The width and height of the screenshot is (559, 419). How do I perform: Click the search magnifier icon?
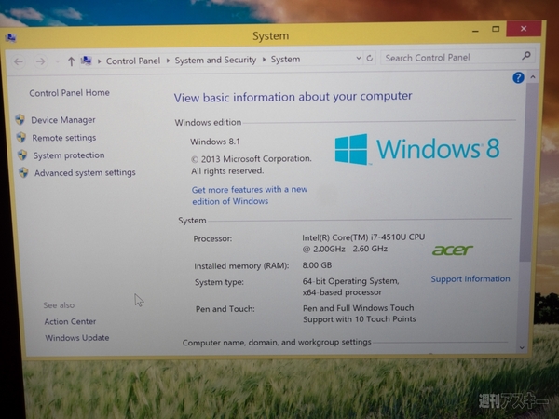click(526, 56)
